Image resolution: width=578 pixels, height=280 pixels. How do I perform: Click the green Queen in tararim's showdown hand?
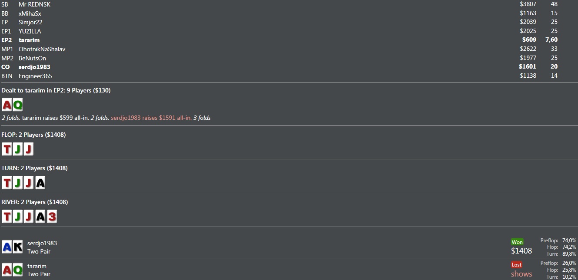(x=17, y=270)
